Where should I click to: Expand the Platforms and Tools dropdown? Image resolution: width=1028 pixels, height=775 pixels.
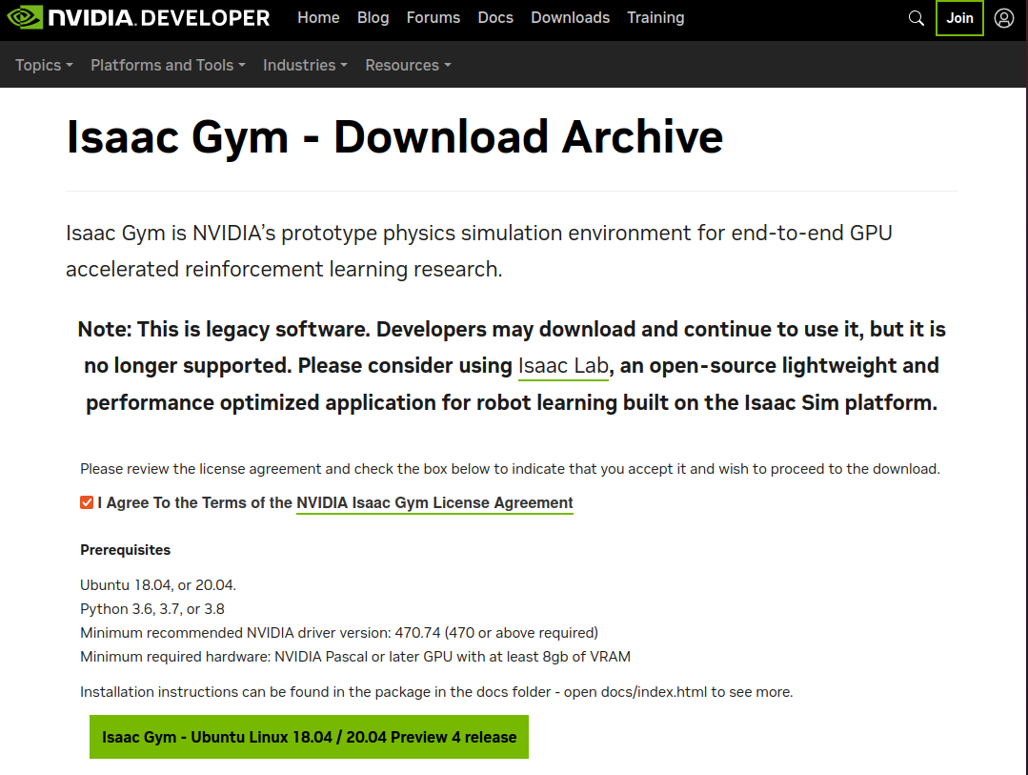pos(168,65)
